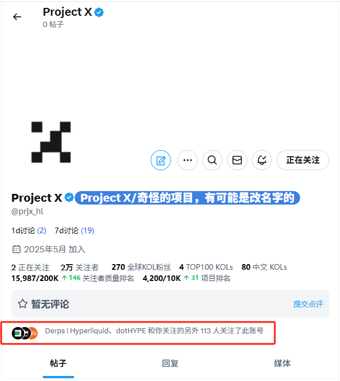Click the blue verified badge beside profile name
This screenshot has width=340, height=381.
point(69,198)
